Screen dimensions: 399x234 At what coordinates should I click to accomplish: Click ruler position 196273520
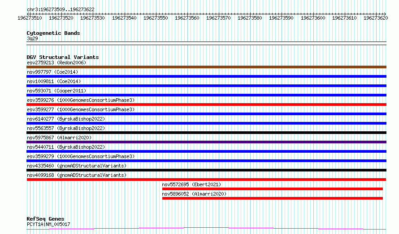61,18
